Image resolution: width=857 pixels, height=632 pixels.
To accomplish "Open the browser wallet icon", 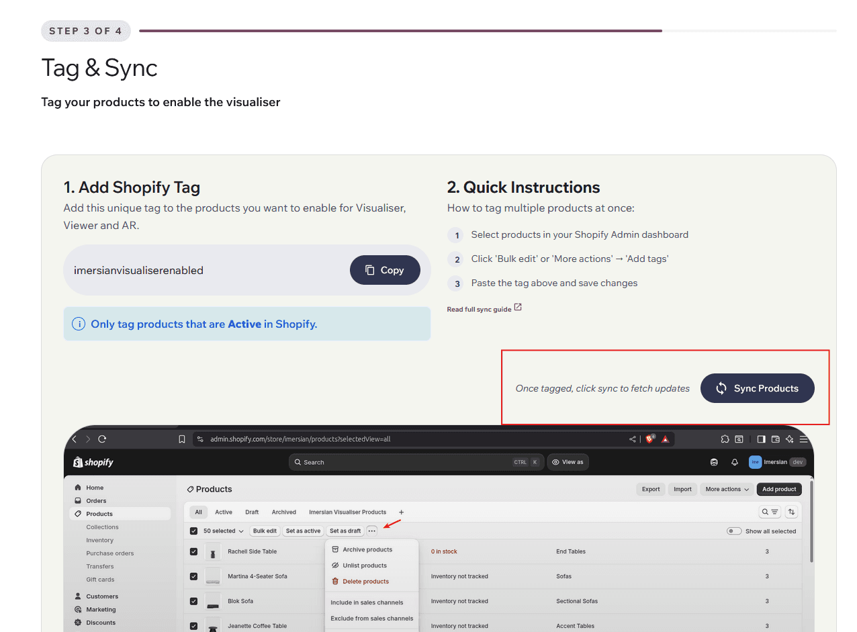I will tap(775, 439).
